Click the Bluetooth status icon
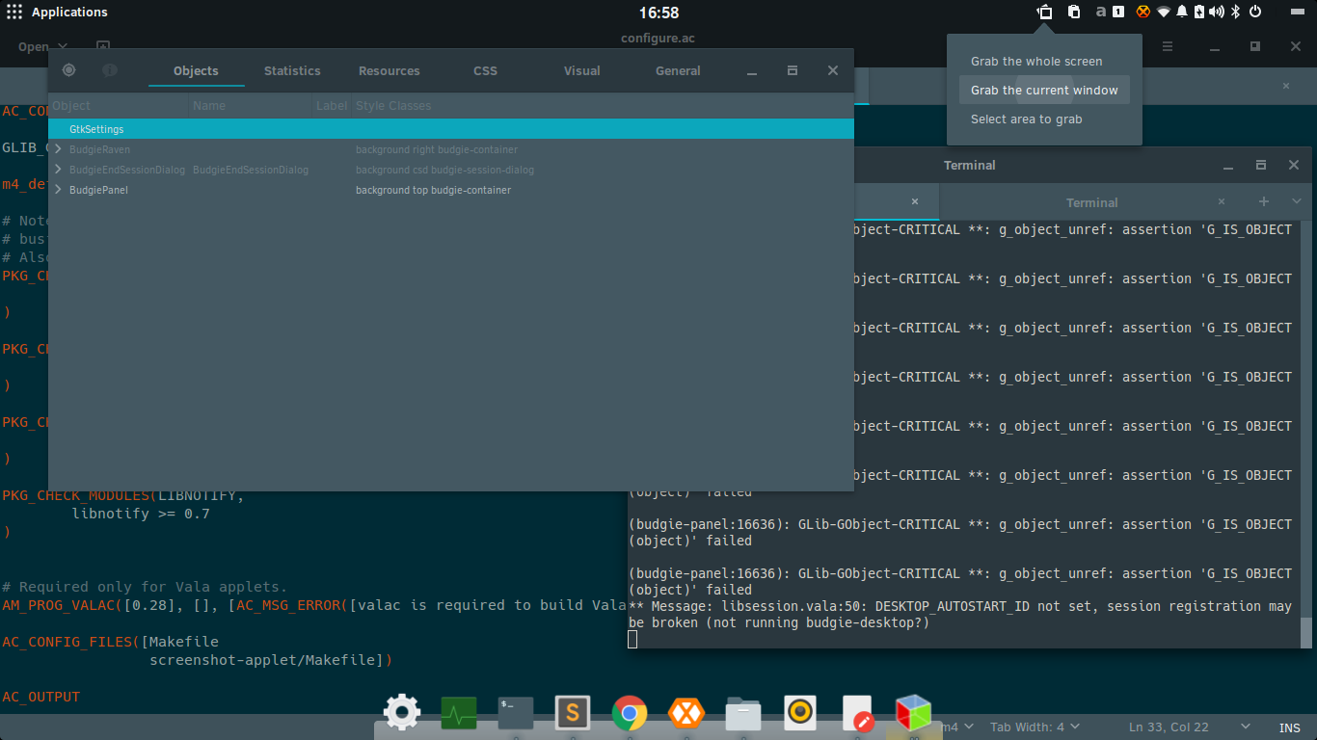This screenshot has width=1317, height=740. click(x=1235, y=13)
